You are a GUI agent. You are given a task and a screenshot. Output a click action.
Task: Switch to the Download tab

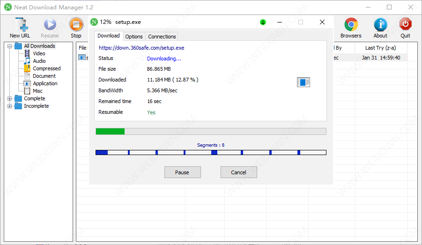click(x=109, y=36)
